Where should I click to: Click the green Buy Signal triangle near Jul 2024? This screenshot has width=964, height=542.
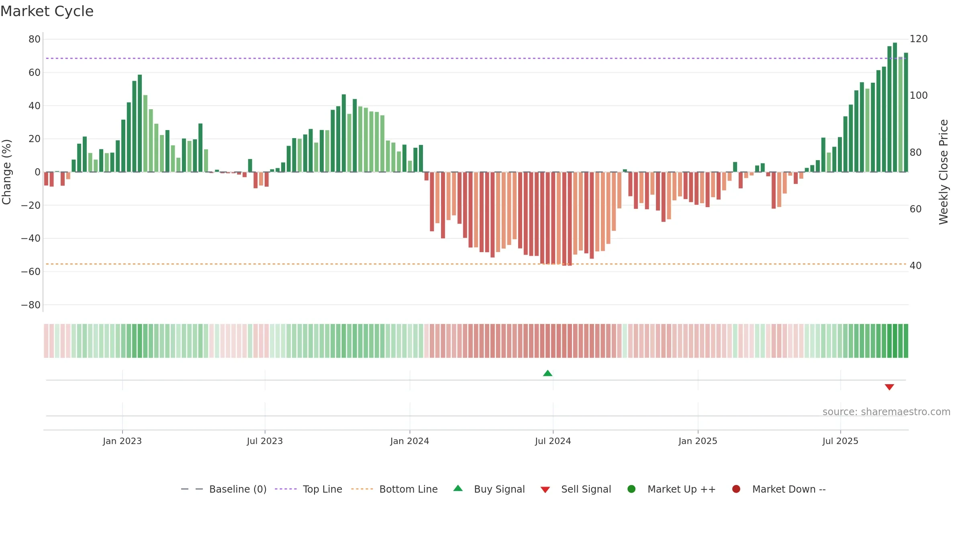pyautogui.click(x=547, y=373)
